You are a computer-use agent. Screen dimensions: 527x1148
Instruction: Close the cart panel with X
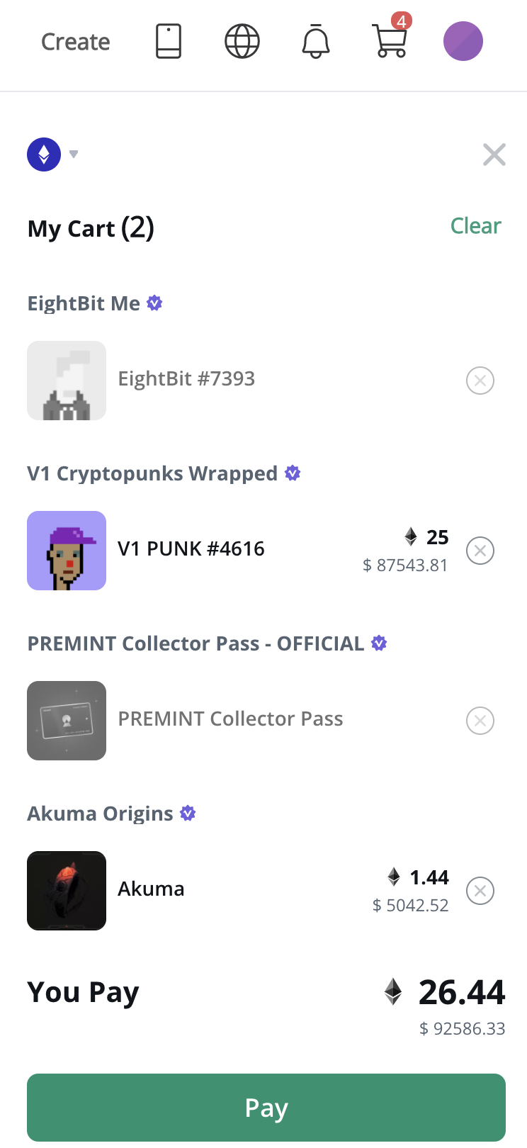[x=494, y=154]
